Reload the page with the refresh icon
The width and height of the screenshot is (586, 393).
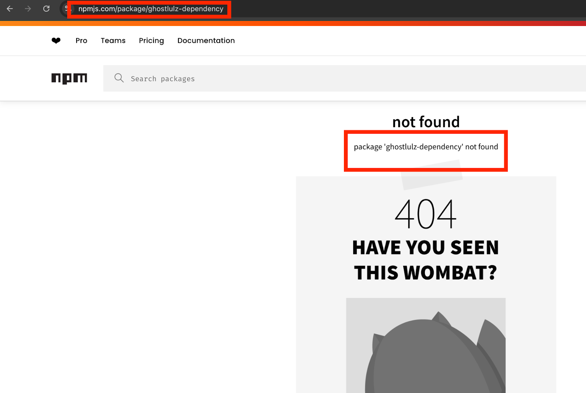(x=46, y=8)
